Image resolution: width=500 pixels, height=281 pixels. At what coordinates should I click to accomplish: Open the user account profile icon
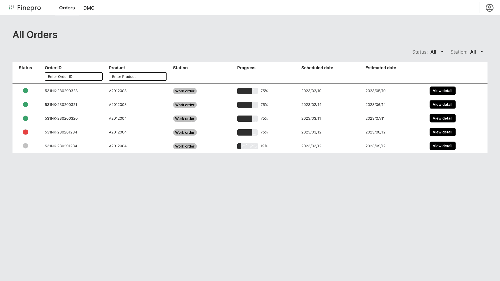coord(489,8)
